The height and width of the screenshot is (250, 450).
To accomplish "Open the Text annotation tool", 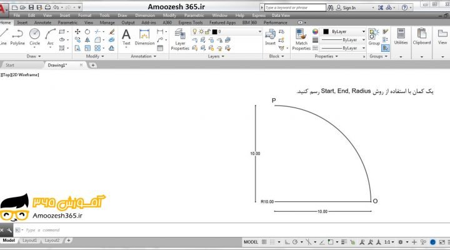I will coord(126,37).
